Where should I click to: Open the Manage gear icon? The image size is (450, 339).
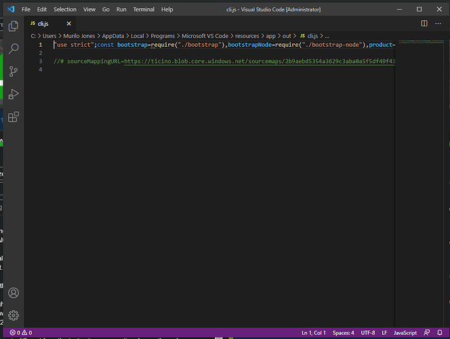tap(14, 315)
